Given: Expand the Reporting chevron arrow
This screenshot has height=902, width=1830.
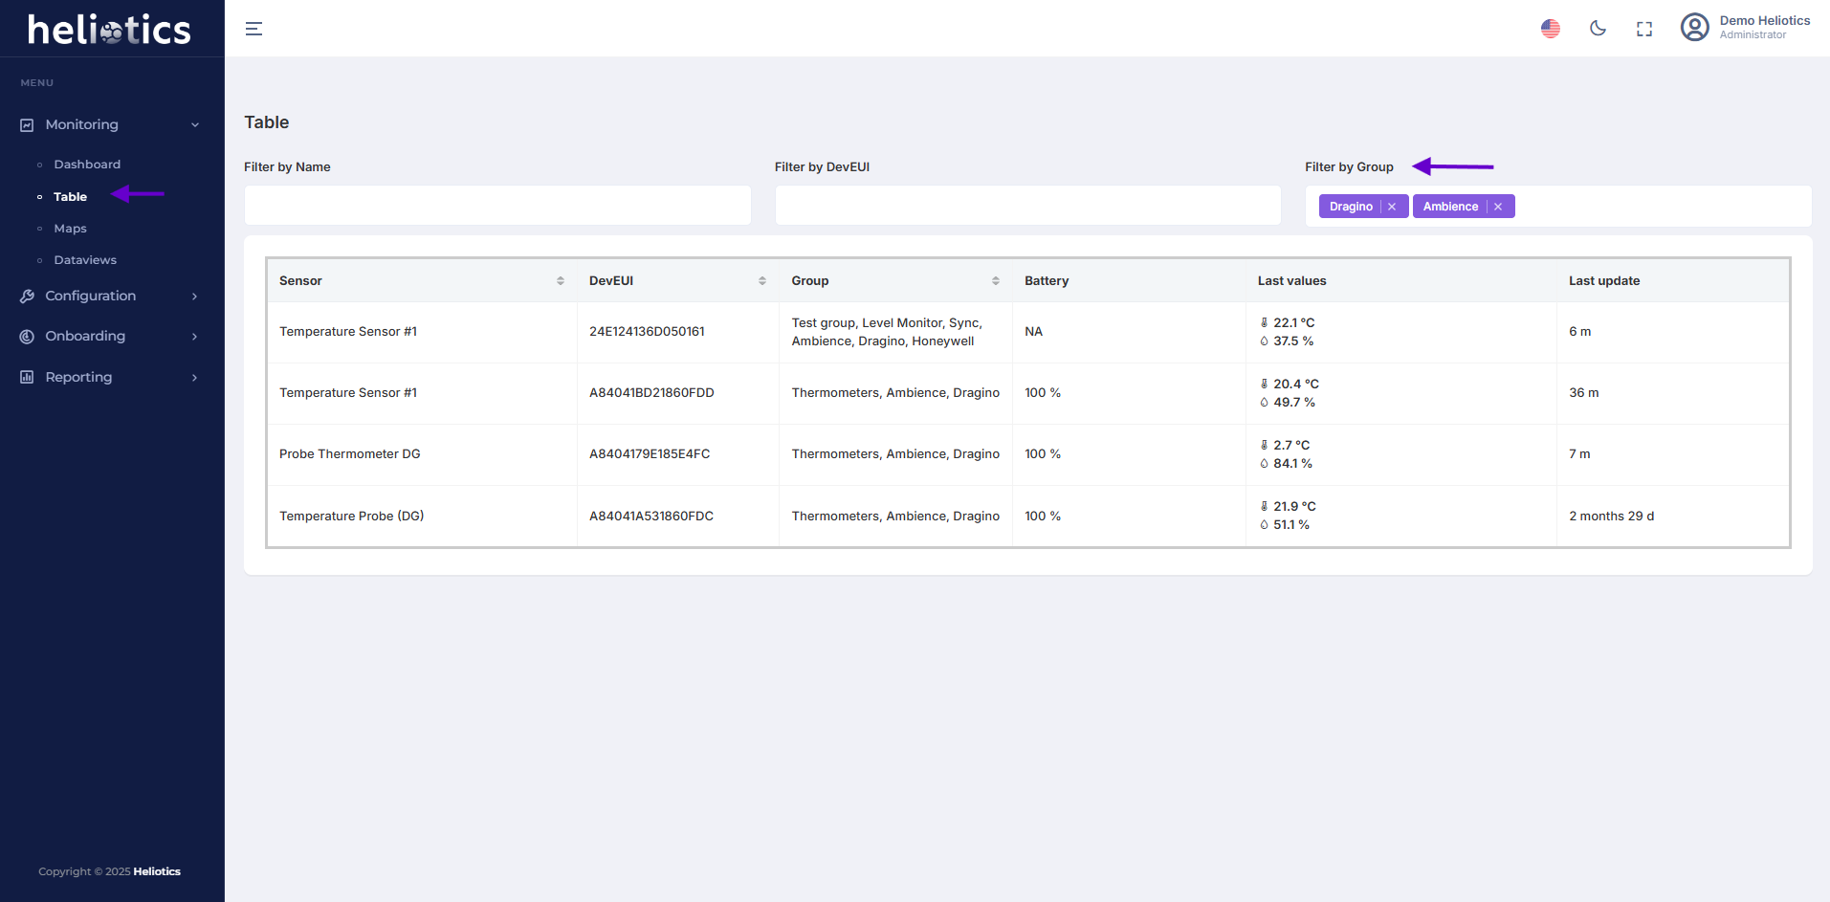Looking at the screenshot, I should 195,378.
